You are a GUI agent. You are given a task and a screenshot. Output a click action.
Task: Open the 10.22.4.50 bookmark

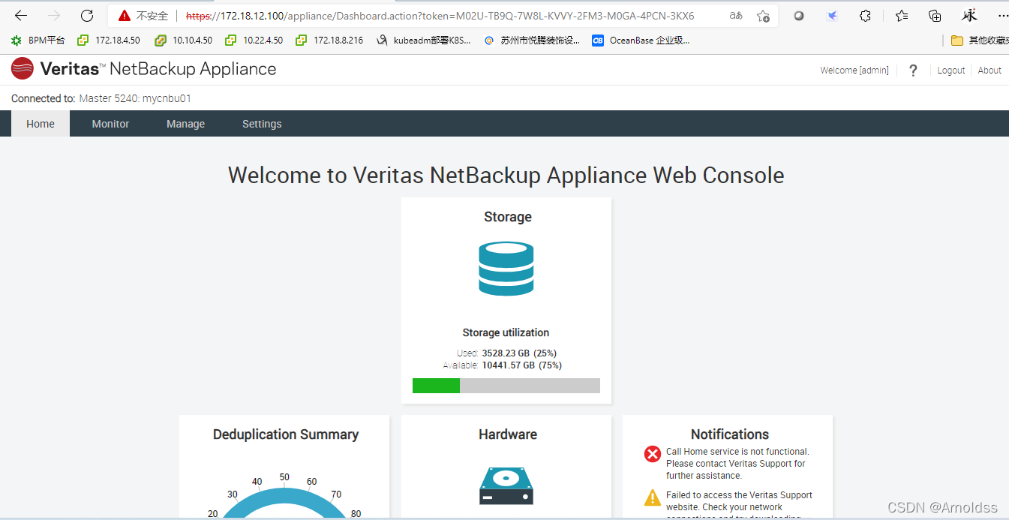point(254,41)
